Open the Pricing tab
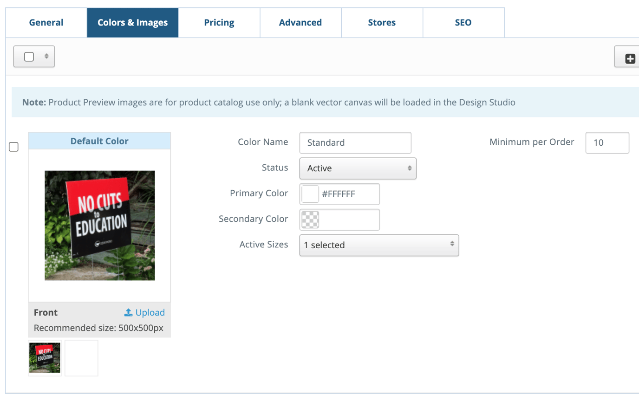 pyautogui.click(x=219, y=23)
